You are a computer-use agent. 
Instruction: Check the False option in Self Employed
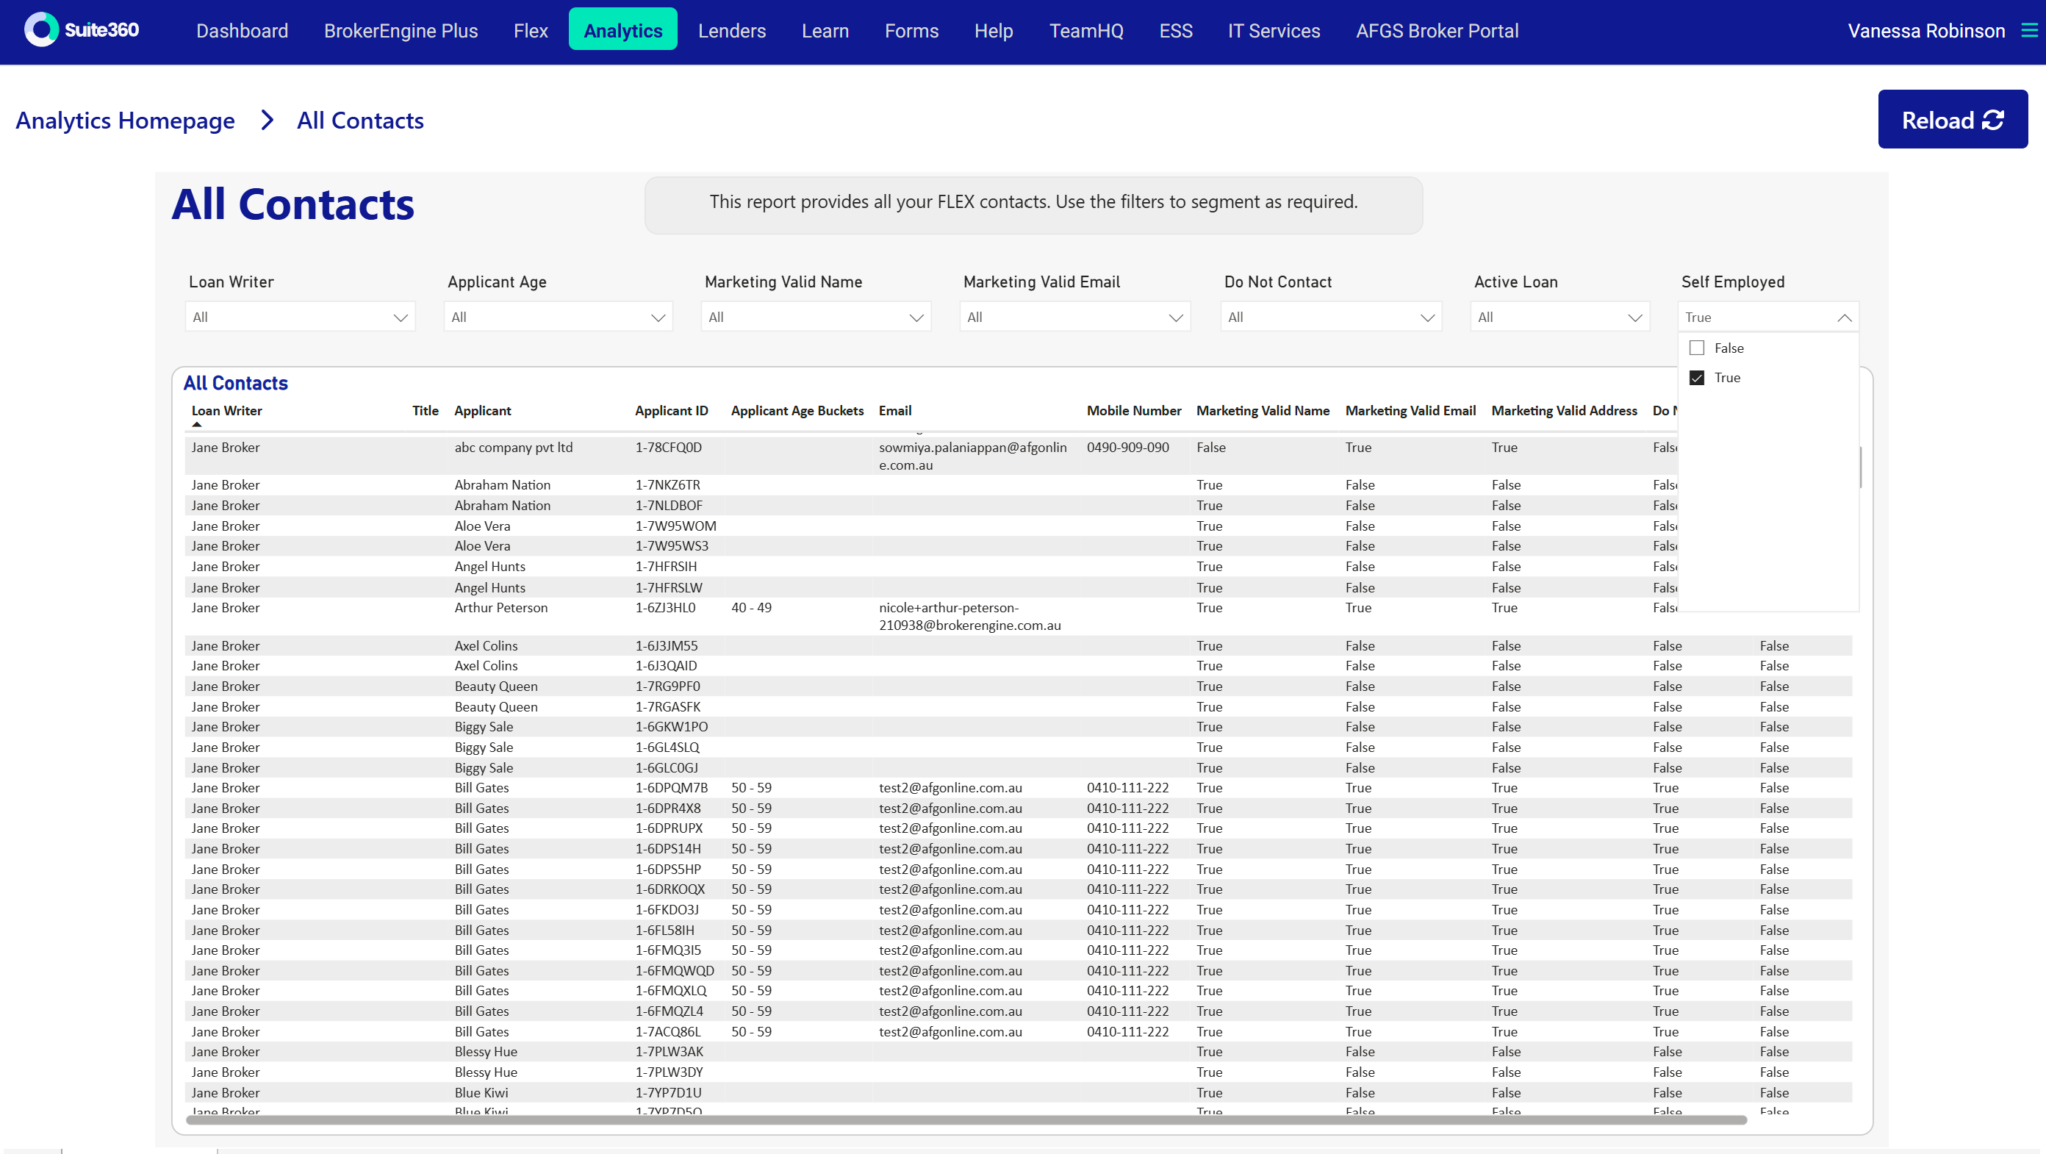coord(1698,348)
